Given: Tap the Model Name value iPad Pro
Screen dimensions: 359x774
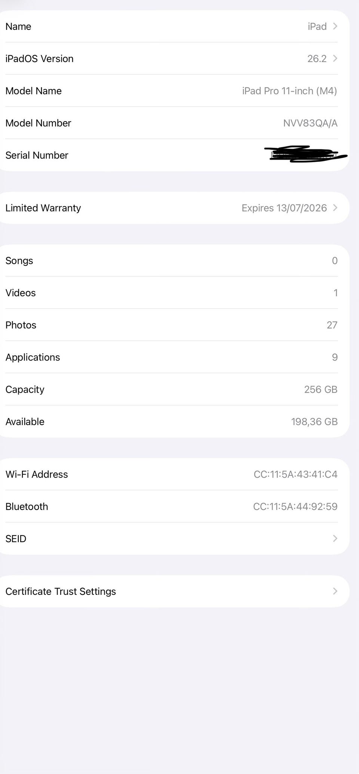Looking at the screenshot, I should point(289,91).
